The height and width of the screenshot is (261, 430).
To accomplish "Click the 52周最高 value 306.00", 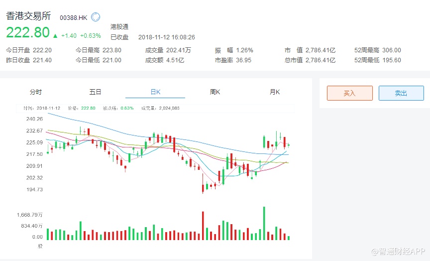I will click(x=391, y=50).
